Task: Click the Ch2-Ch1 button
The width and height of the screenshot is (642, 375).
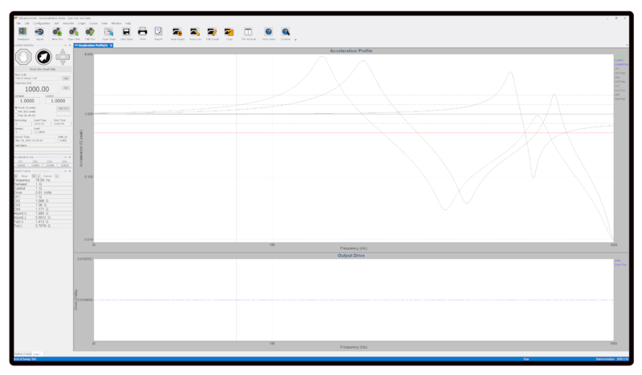Action: (63, 108)
